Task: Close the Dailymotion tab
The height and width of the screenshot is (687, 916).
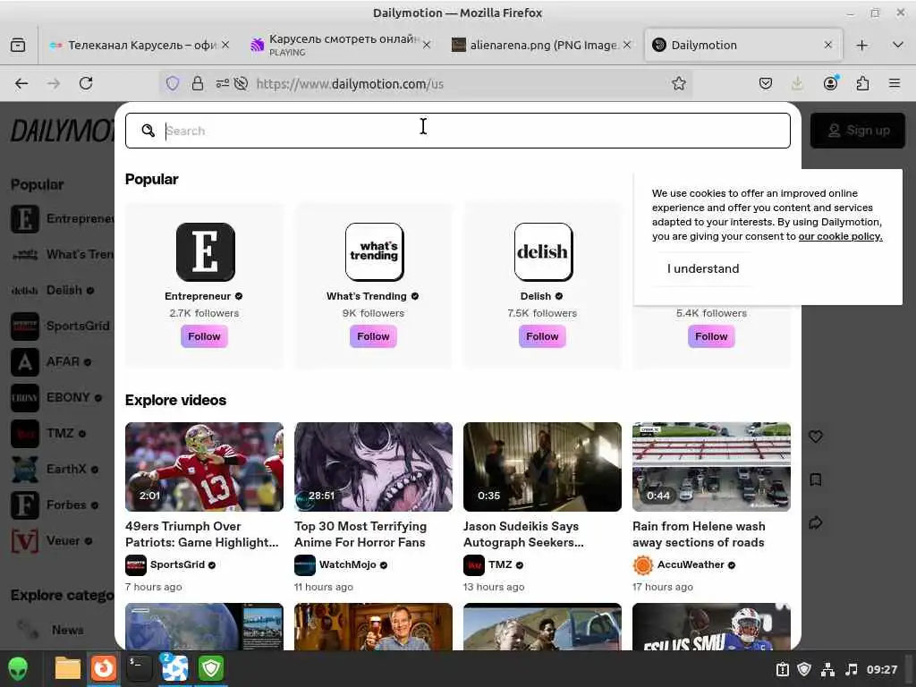Action: tap(827, 45)
